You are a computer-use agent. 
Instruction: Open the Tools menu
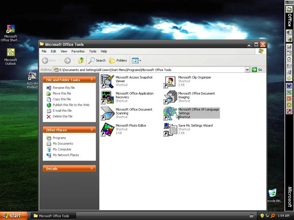93,51
